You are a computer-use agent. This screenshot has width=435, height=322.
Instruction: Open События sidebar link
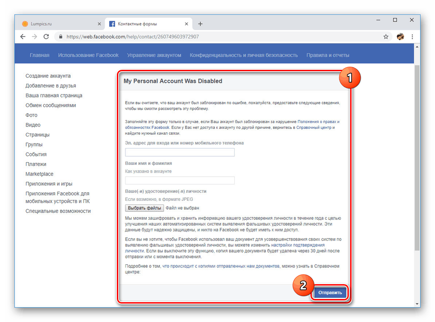tap(36, 154)
